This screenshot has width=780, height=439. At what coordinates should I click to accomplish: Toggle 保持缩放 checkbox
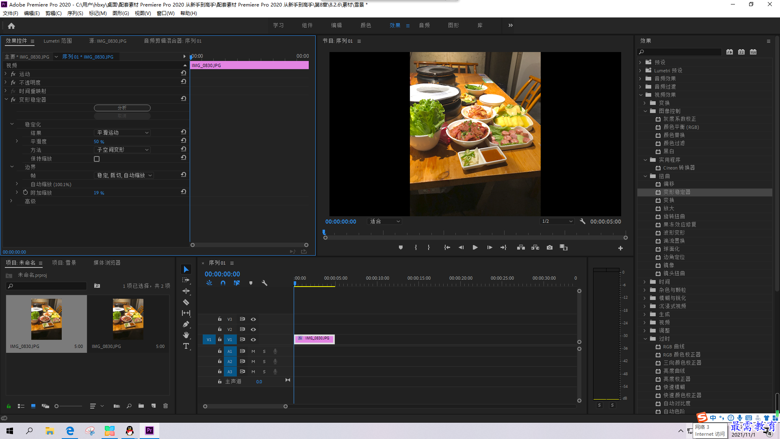97,159
